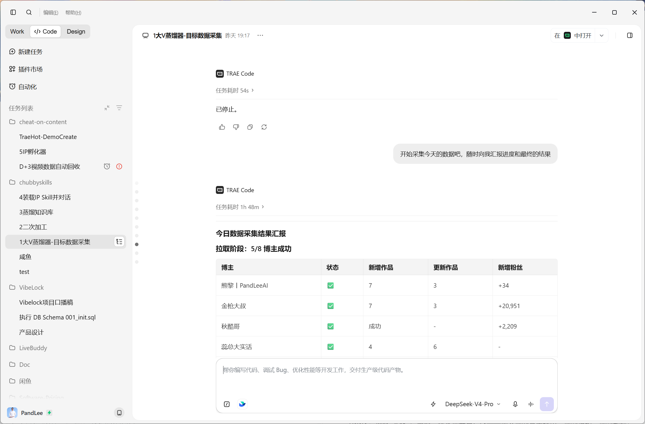Image resolution: width=645 pixels, height=424 pixels.
Task: Regenerate the response with refresh icon
Action: pos(264,127)
